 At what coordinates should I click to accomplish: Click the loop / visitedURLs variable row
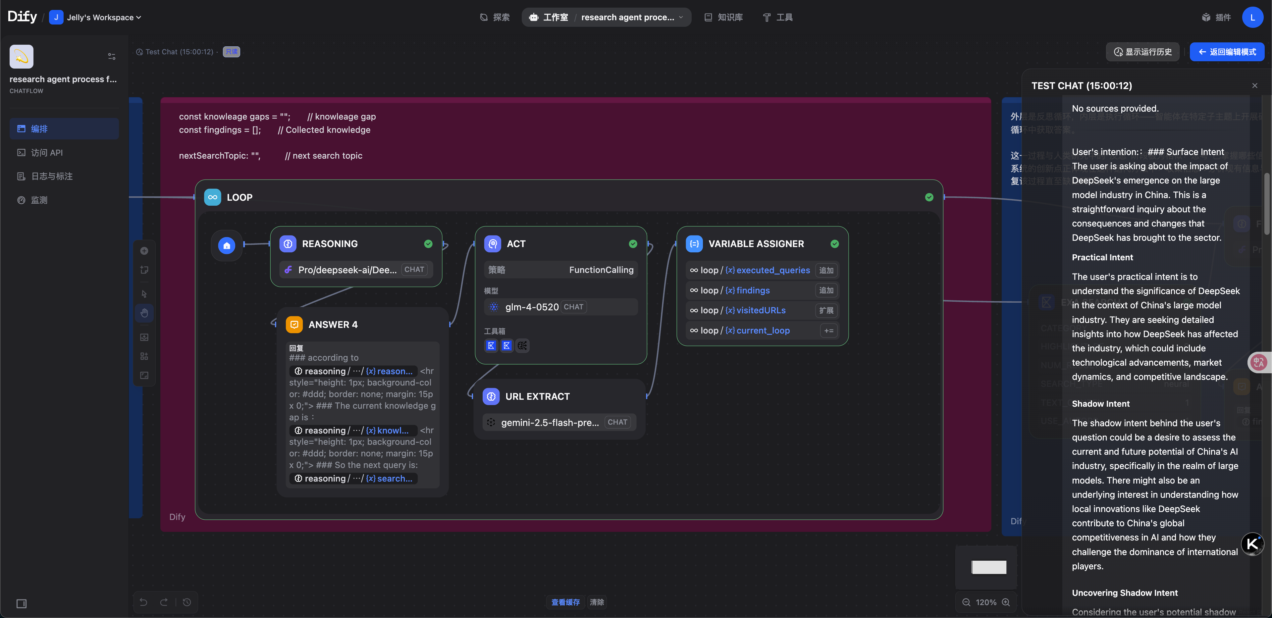(x=763, y=310)
